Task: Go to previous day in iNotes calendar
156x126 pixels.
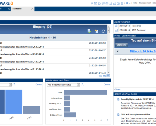Action: [x=118, y=51]
